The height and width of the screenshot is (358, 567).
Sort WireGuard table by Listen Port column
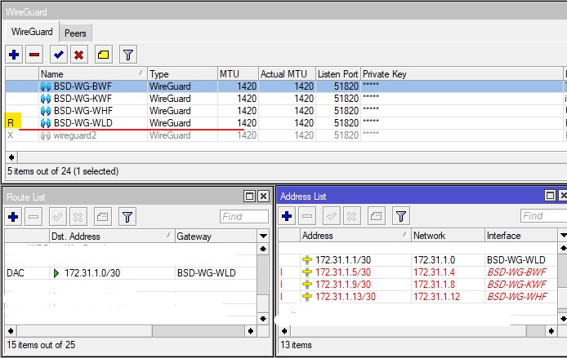(337, 74)
